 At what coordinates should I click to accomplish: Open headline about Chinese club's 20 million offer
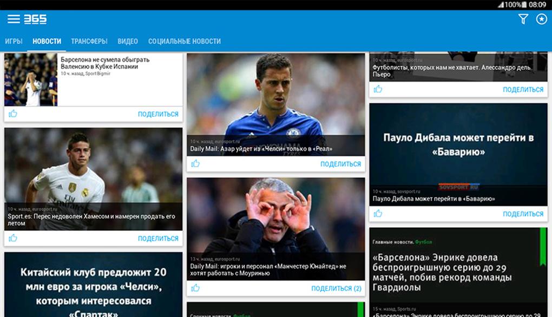pos(94,286)
